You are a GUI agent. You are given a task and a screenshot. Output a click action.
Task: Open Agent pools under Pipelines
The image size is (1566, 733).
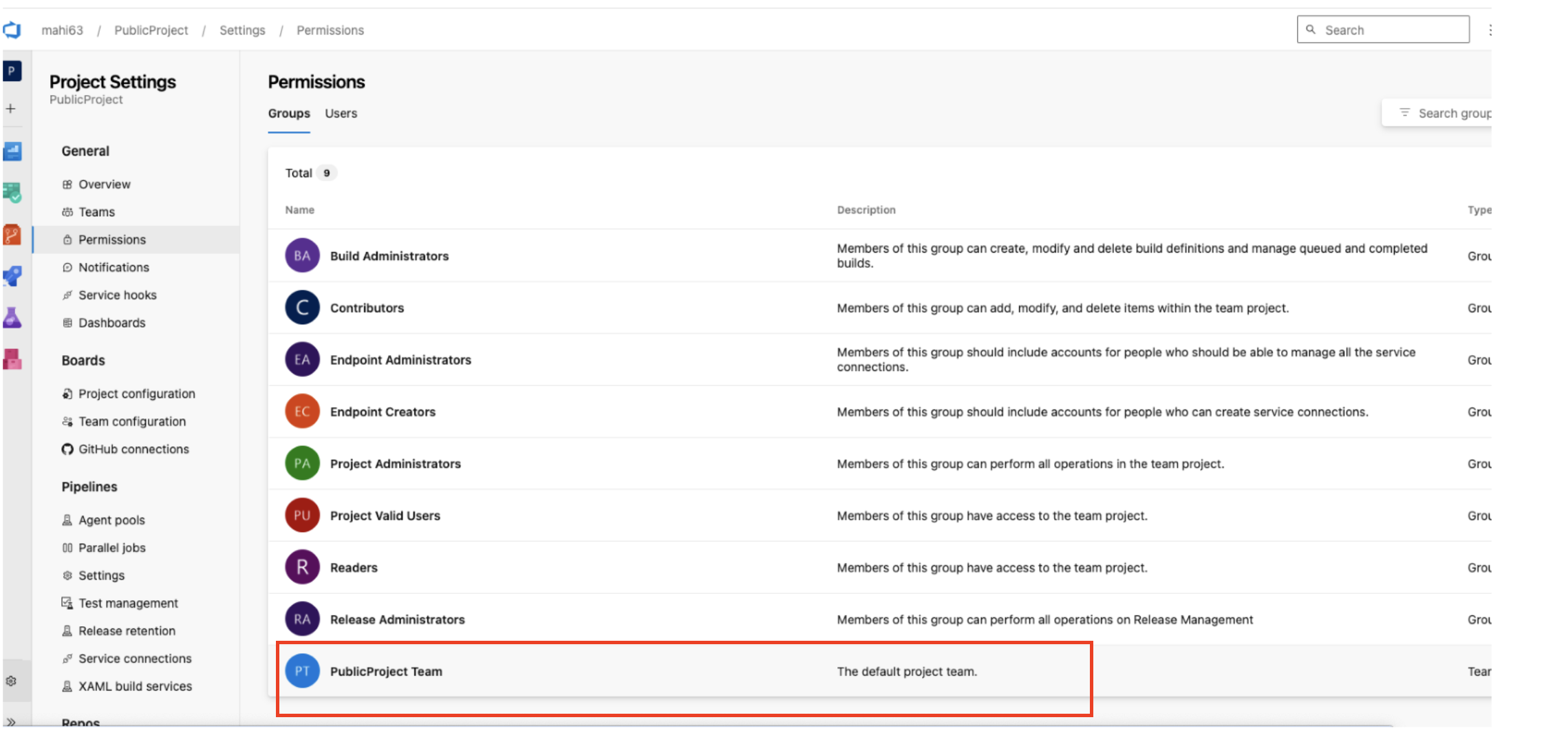(111, 520)
